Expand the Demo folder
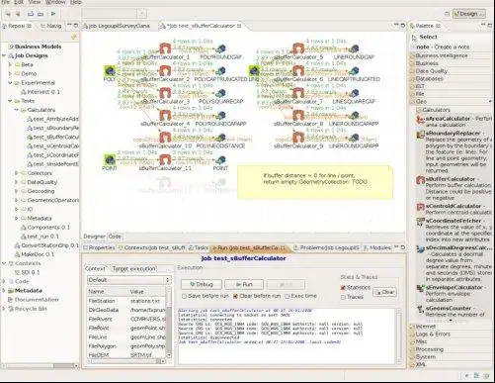This screenshot has width=495, height=383. coord(10,73)
